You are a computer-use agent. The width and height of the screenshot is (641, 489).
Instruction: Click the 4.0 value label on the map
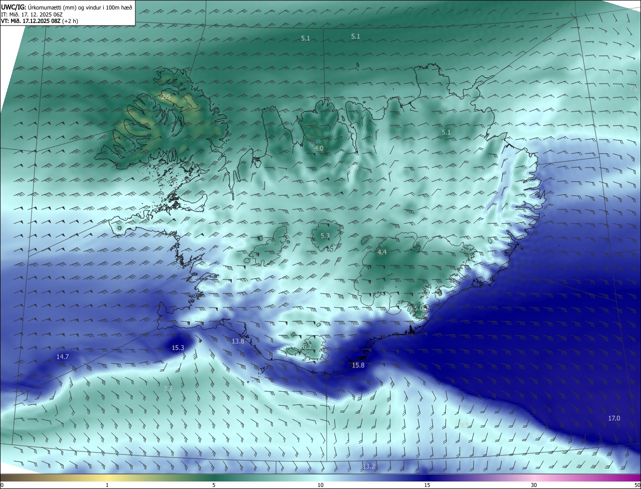[319, 148]
